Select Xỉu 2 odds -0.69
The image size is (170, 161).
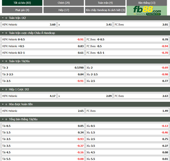[127, 68]
